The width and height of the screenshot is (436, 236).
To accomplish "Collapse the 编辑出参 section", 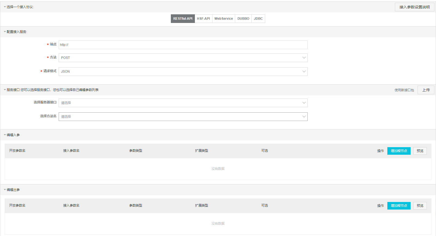I will (x=5, y=190).
